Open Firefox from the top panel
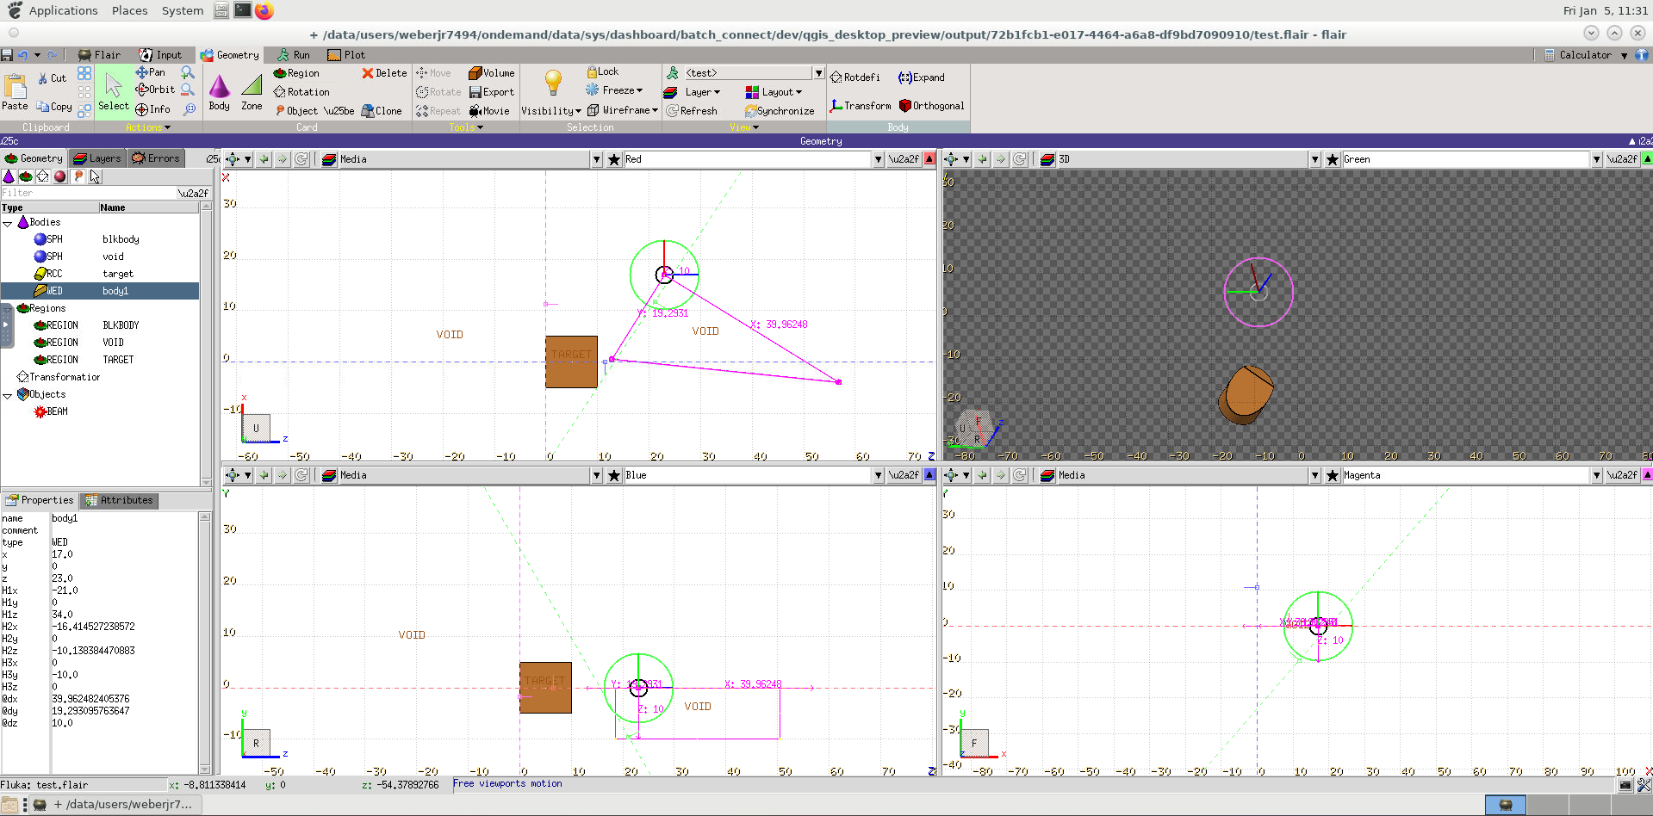 tap(264, 10)
